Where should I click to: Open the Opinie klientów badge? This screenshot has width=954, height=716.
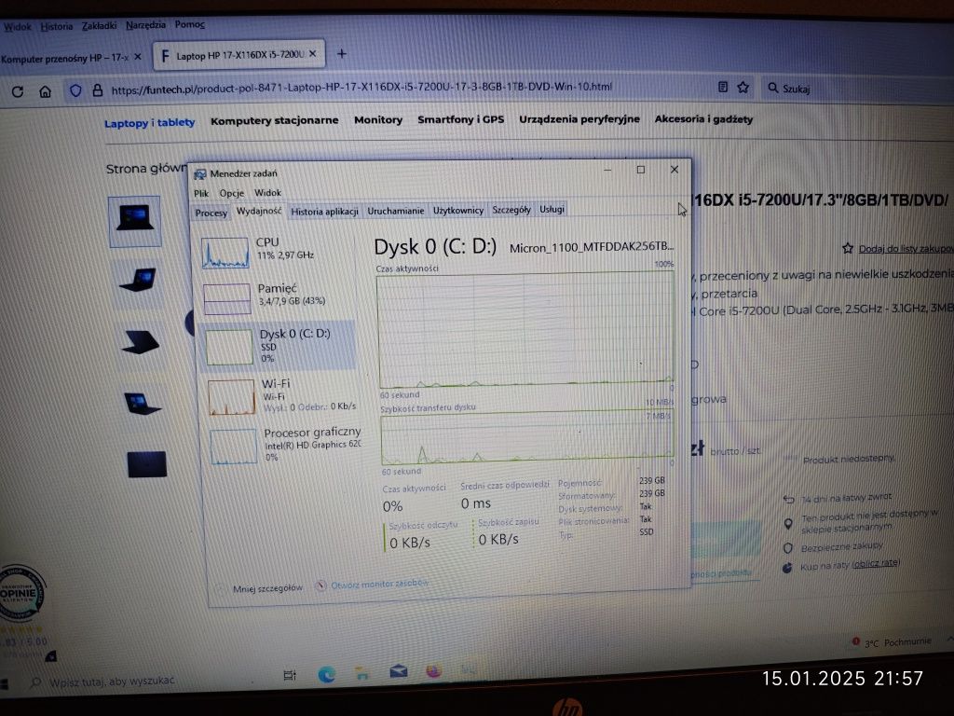20,592
